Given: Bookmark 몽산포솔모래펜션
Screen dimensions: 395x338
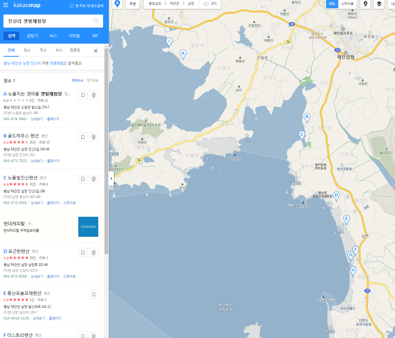Looking at the screenshot, I should click(x=94, y=294).
